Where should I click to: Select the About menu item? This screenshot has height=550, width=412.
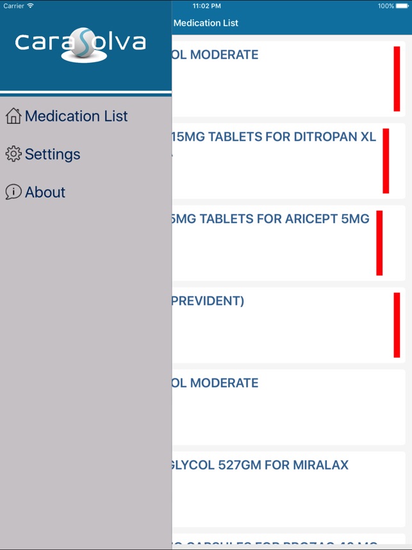(45, 192)
